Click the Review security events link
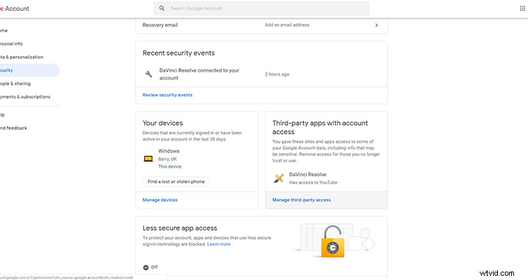 click(x=167, y=94)
